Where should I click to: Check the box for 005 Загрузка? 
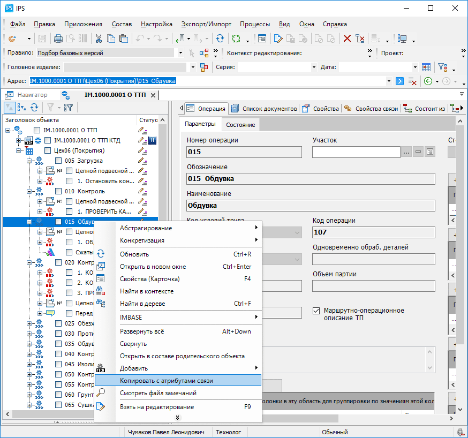(58, 161)
